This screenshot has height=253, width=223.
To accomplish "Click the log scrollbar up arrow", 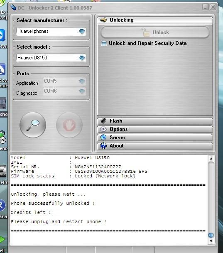I will [x=211, y=158].
